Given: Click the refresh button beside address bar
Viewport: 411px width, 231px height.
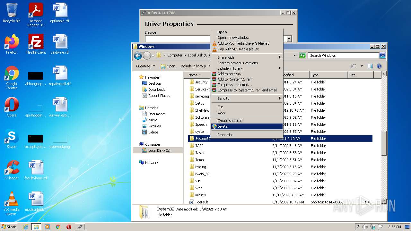Looking at the screenshot, I should [x=302, y=56].
